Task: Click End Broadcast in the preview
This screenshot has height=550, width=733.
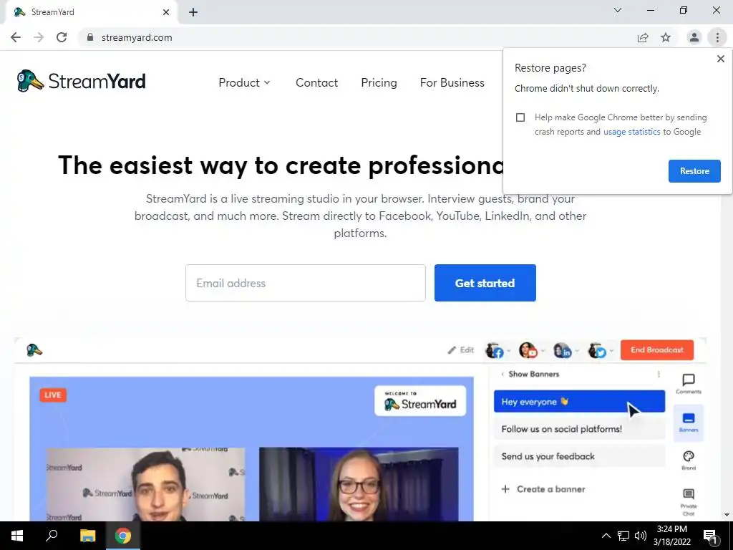Action: point(657,349)
